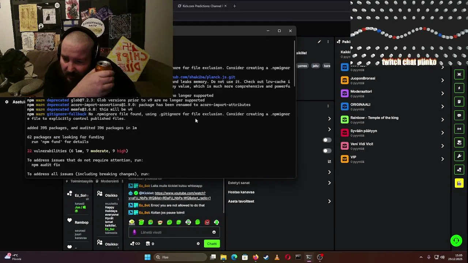Open Firefox from the taskbar
The height and width of the screenshot is (263, 468).
click(x=255, y=257)
